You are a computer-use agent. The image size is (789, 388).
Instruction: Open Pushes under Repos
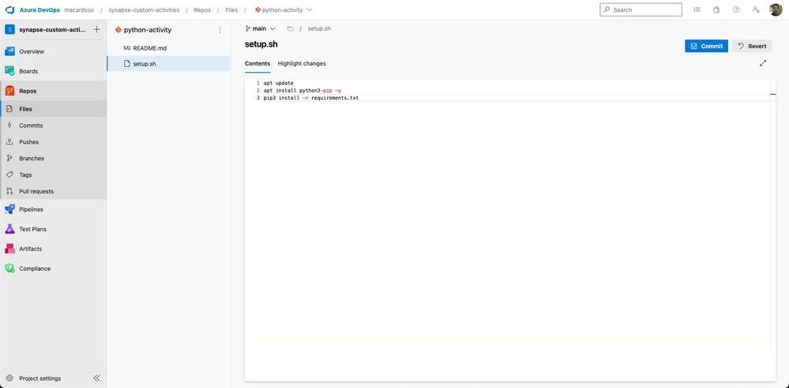pyautogui.click(x=54, y=142)
